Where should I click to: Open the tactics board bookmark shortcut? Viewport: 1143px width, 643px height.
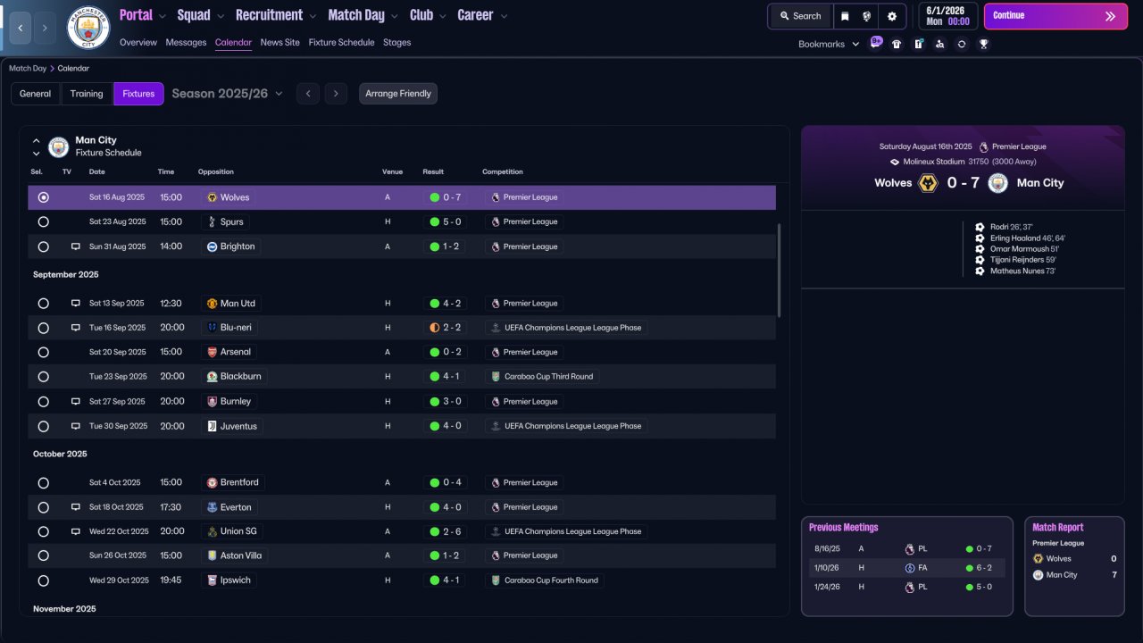click(x=918, y=44)
